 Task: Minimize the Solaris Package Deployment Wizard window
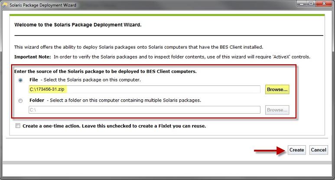pos(302,3)
